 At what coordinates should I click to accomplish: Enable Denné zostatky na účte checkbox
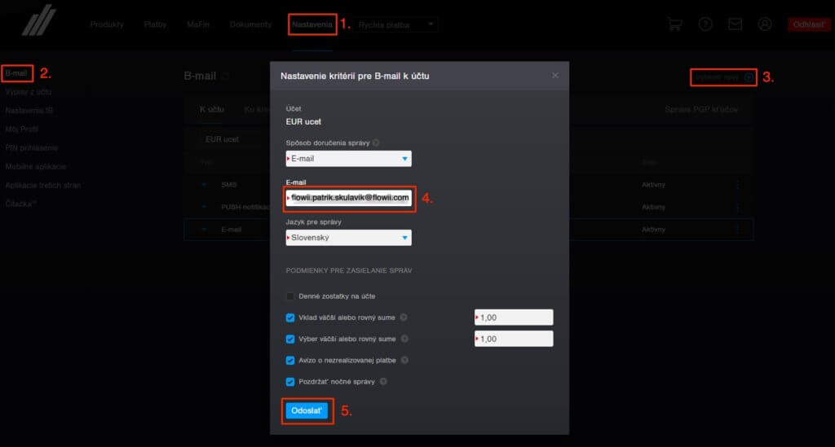click(x=290, y=296)
